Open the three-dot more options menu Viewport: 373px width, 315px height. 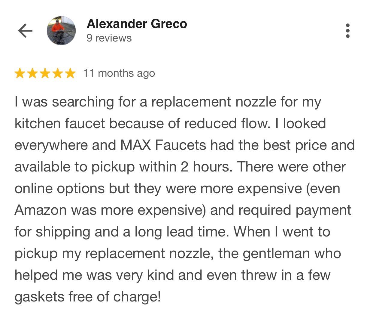347,31
